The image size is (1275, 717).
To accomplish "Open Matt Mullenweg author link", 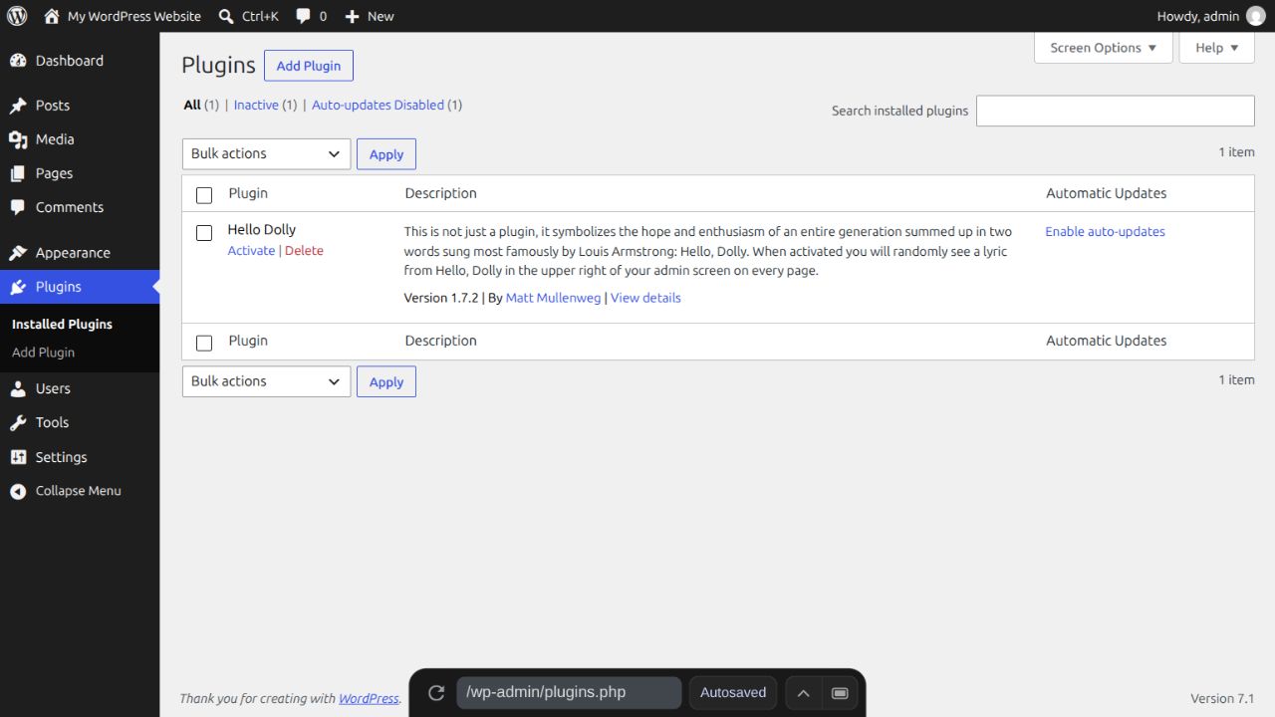I will coord(553,298).
